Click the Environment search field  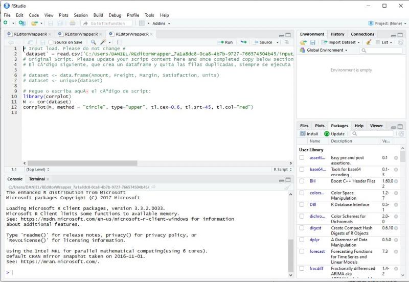[x=380, y=50]
